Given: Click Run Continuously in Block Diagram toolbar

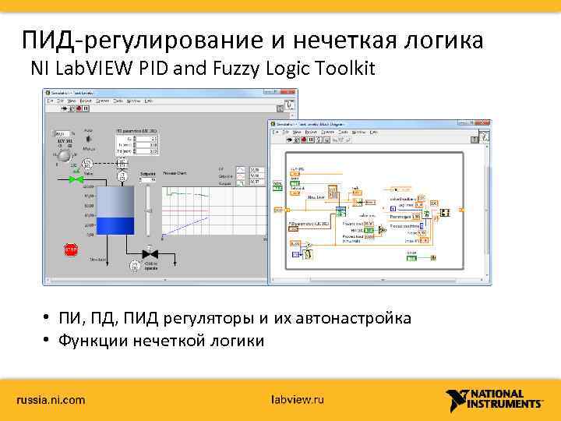Looking at the screenshot, I should point(297,140).
